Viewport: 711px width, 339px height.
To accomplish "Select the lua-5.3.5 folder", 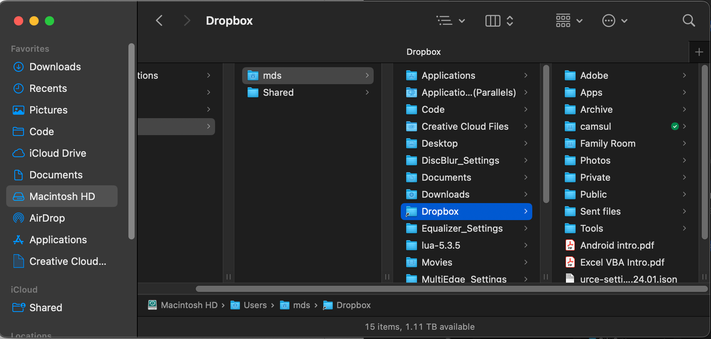I will pos(467,246).
